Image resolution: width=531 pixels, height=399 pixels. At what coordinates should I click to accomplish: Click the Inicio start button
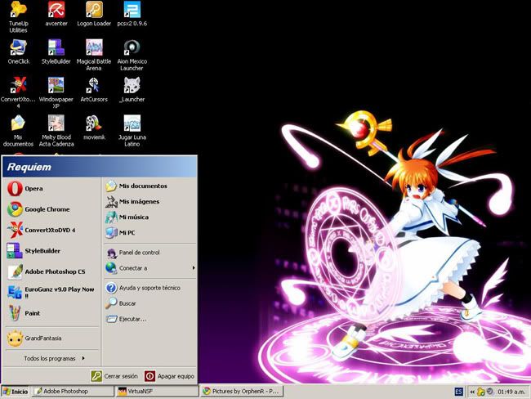point(16,392)
